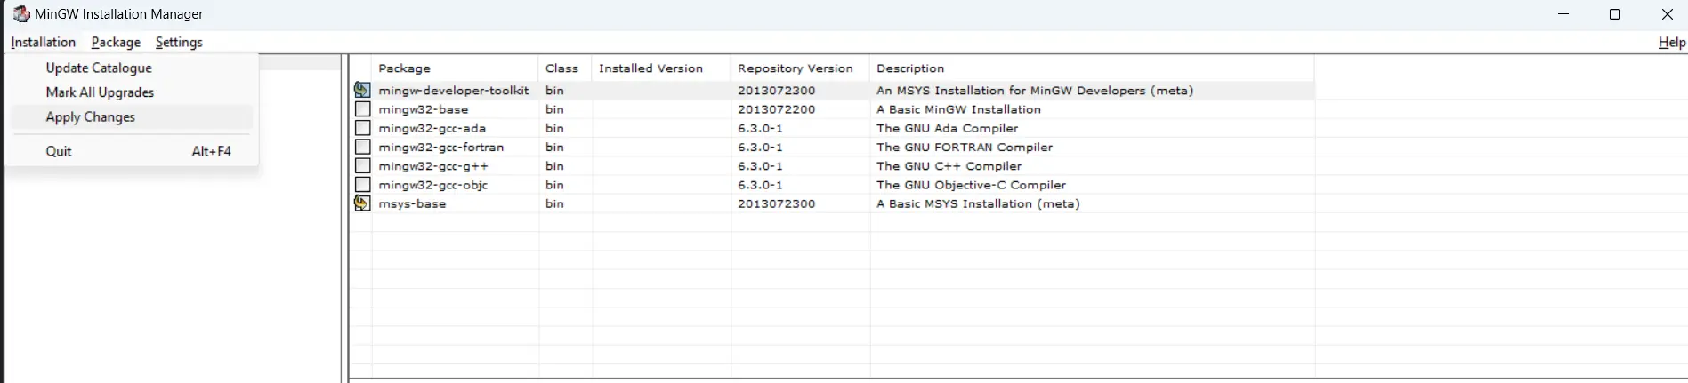Viewport: 1688px width, 383px height.
Task: Click 'bin' class in mingw32-gcc-objc row
Action: click(x=554, y=185)
